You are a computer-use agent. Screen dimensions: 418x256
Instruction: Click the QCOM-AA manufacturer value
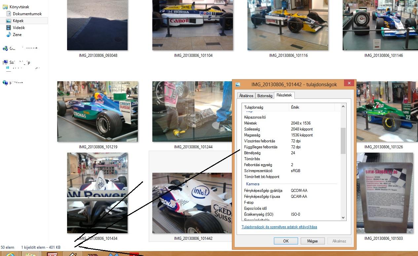[x=299, y=191]
